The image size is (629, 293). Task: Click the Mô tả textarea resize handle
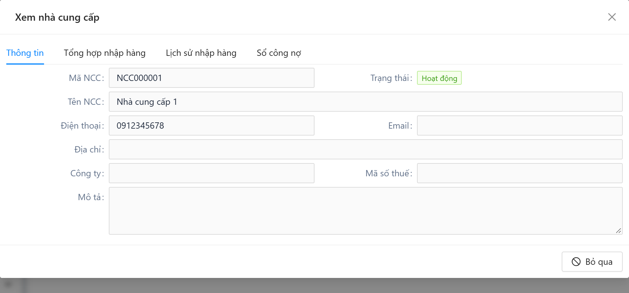pos(619,231)
